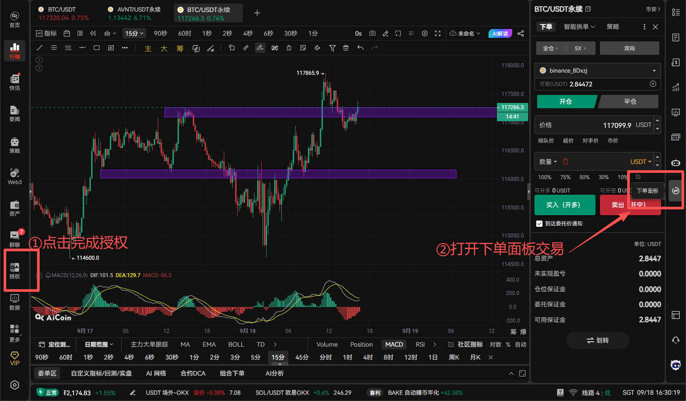Switch to the 平仓 close position toggle
Image resolution: width=686 pixels, height=401 pixels.
tap(629, 102)
